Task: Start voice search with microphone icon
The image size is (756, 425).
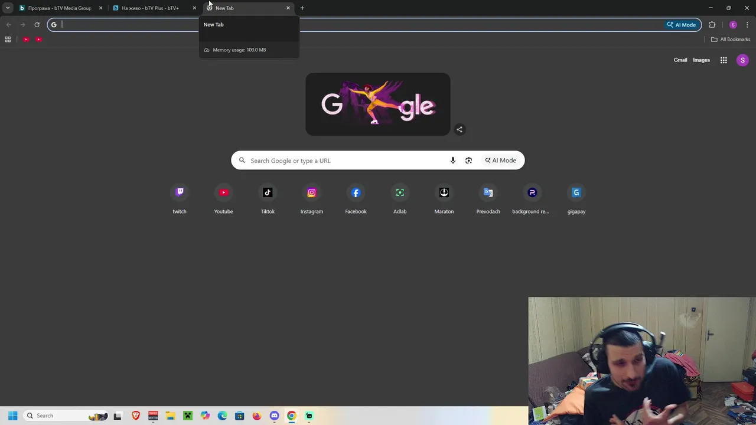Action: (x=452, y=161)
